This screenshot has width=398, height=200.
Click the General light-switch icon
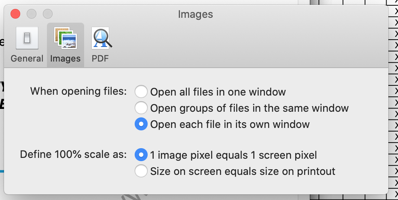click(x=27, y=38)
